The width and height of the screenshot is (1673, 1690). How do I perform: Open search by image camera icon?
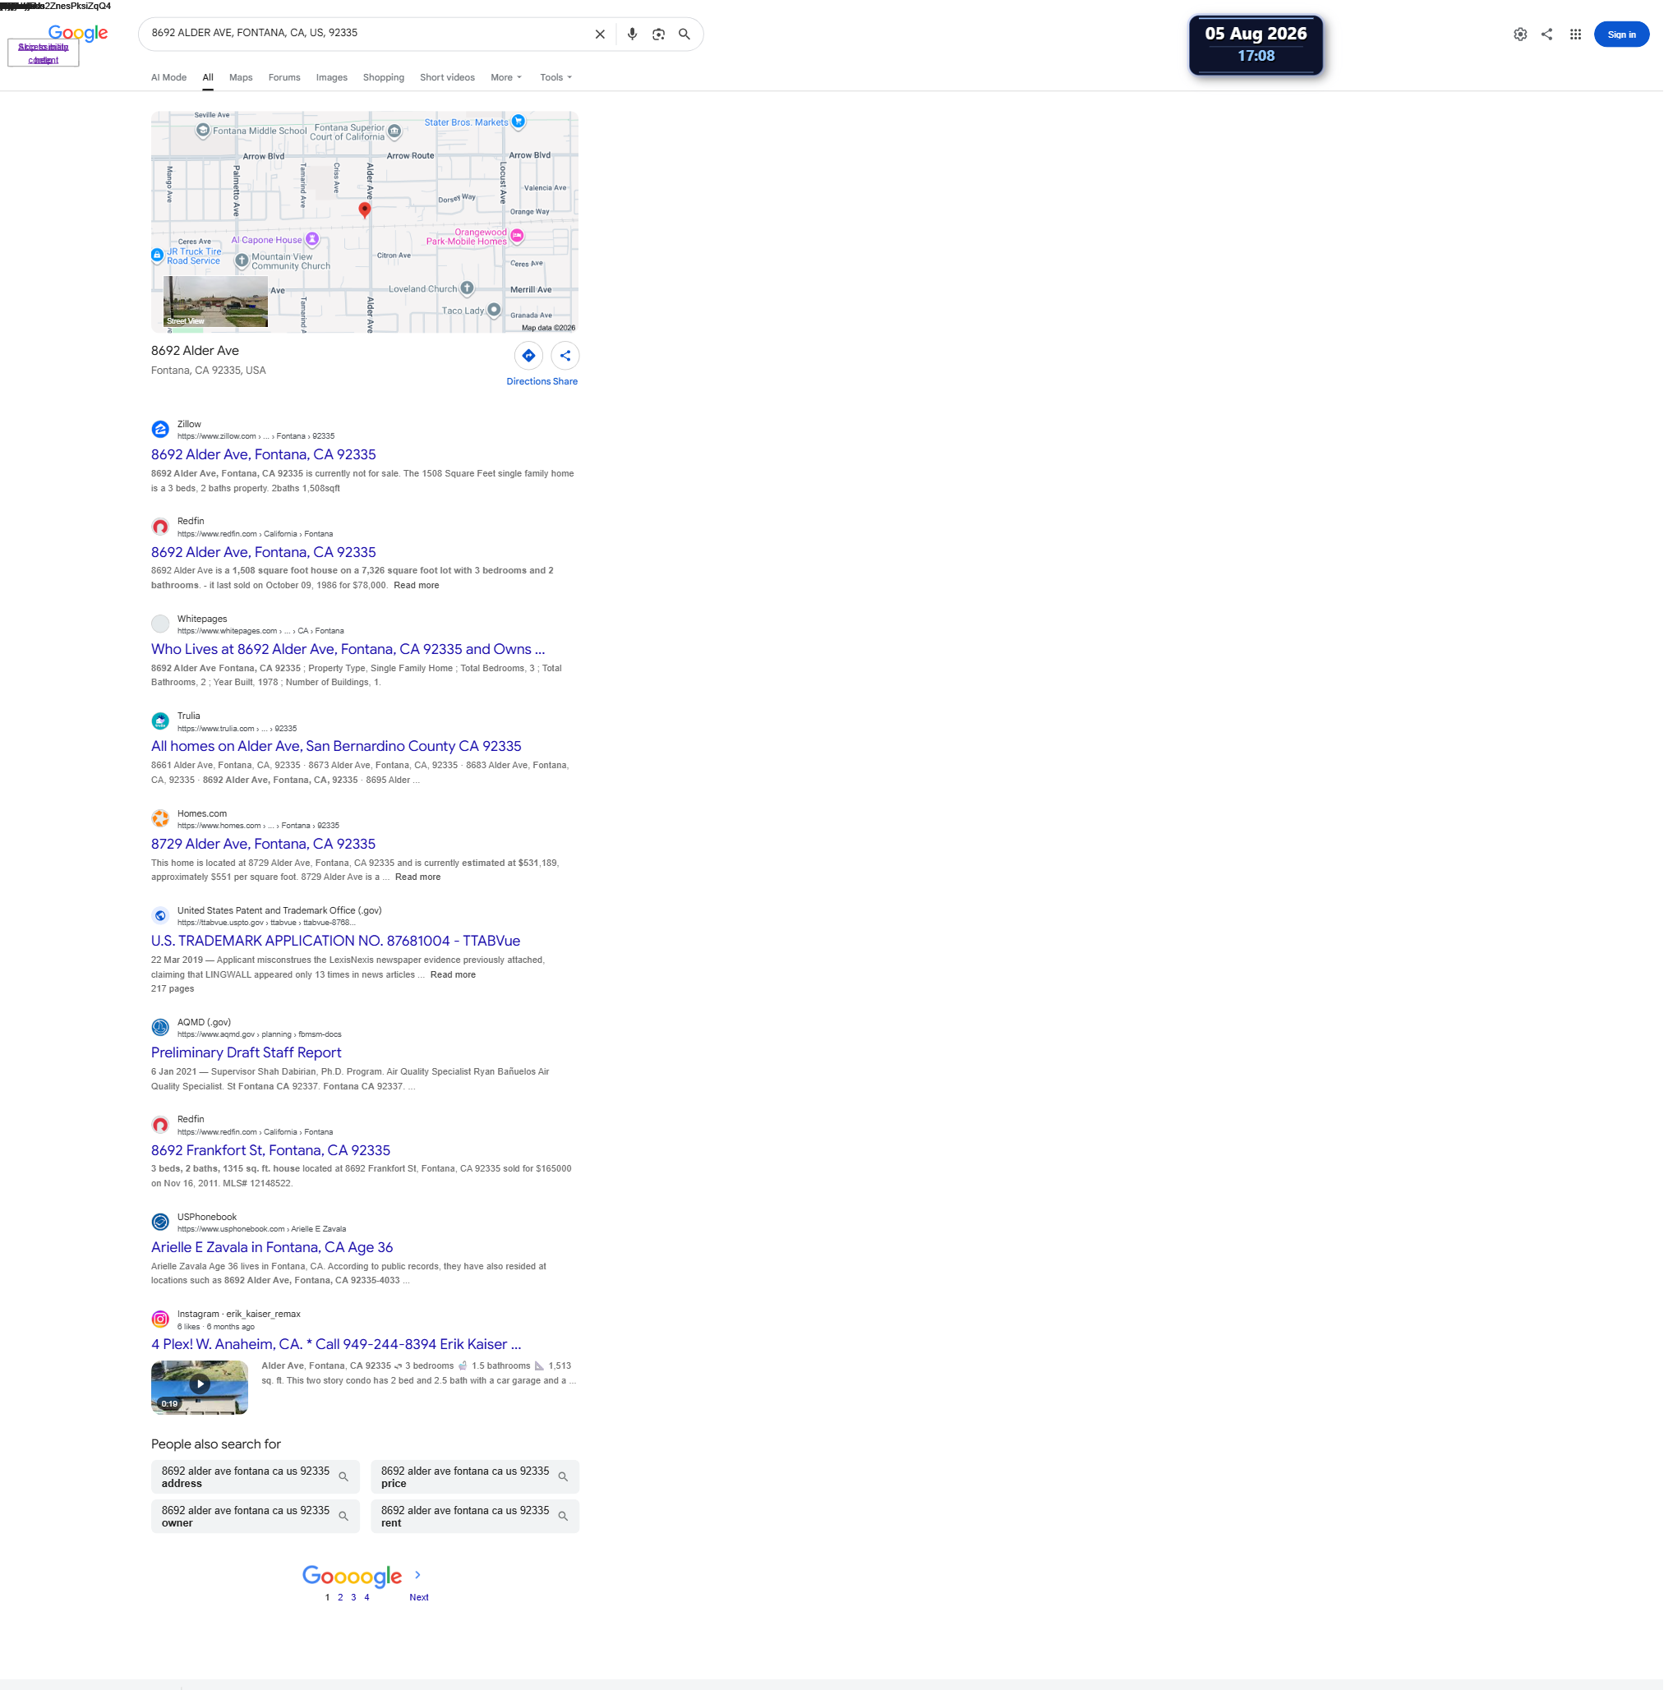point(658,35)
